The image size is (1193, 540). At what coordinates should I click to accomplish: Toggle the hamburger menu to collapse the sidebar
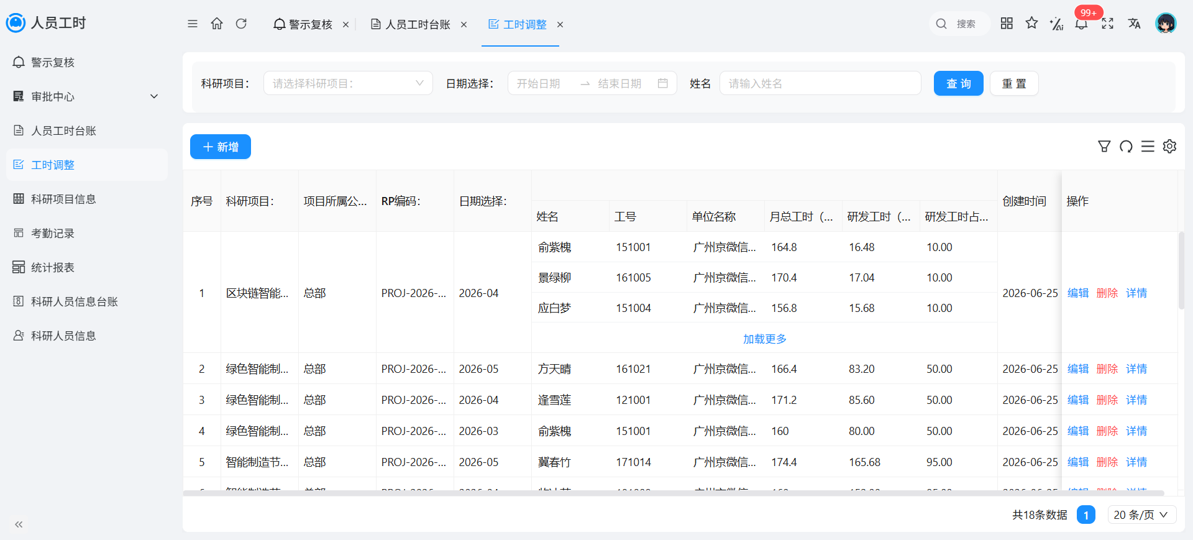[193, 24]
